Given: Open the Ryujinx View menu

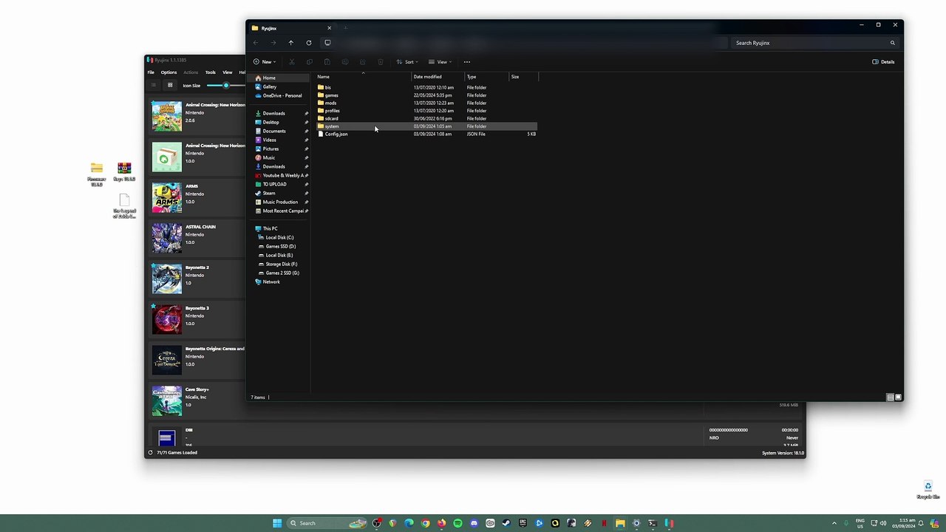Looking at the screenshot, I should pyautogui.click(x=228, y=72).
